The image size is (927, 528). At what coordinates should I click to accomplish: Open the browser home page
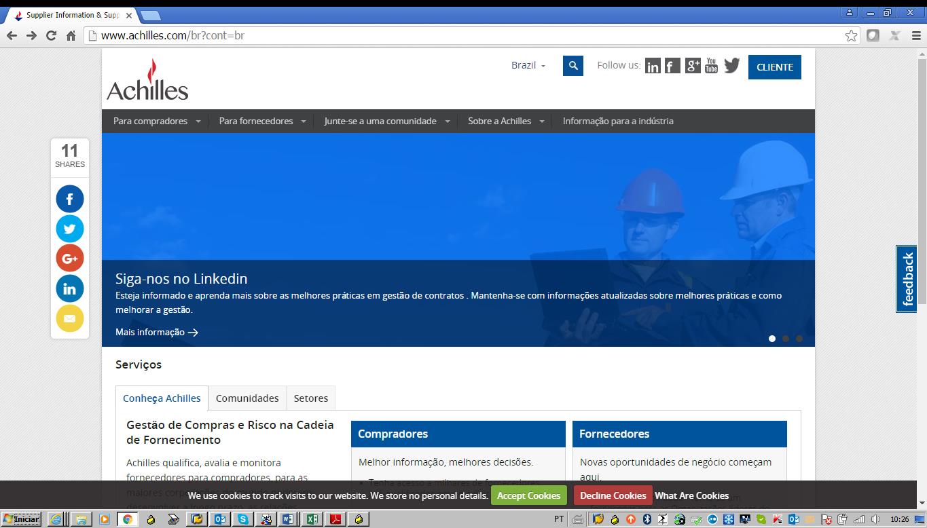click(71, 35)
